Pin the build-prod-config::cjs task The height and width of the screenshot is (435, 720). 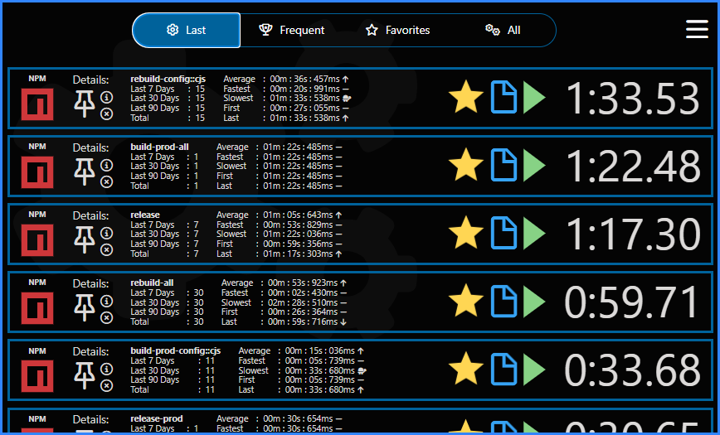[x=85, y=376]
